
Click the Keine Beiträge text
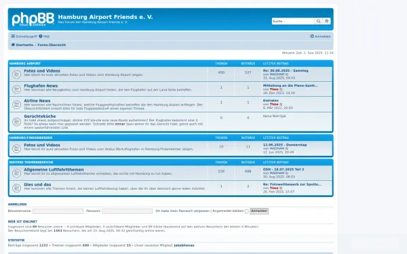click(x=274, y=116)
